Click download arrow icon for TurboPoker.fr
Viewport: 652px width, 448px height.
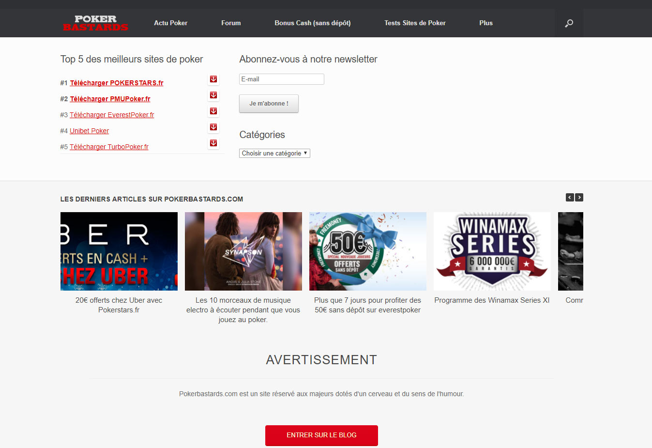213,143
